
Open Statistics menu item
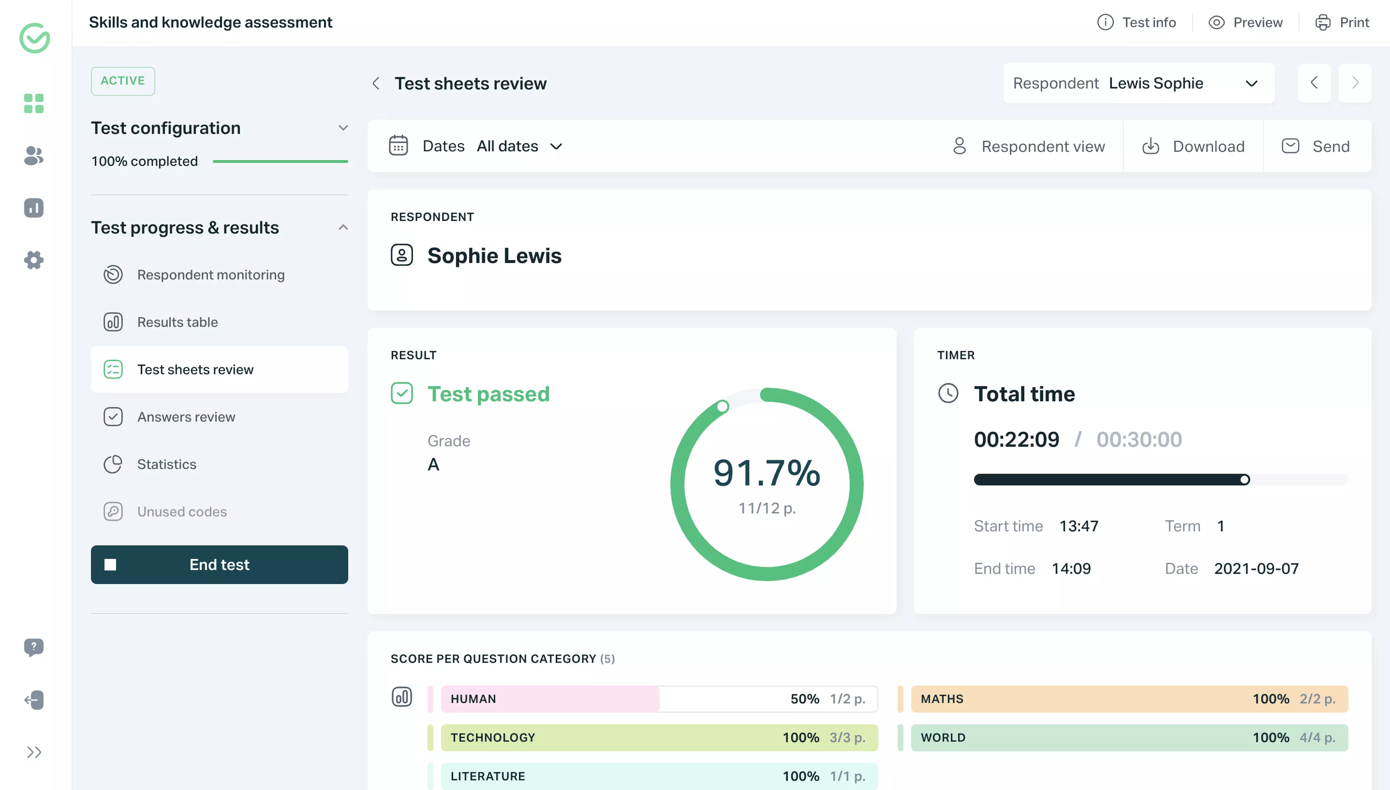click(219, 464)
